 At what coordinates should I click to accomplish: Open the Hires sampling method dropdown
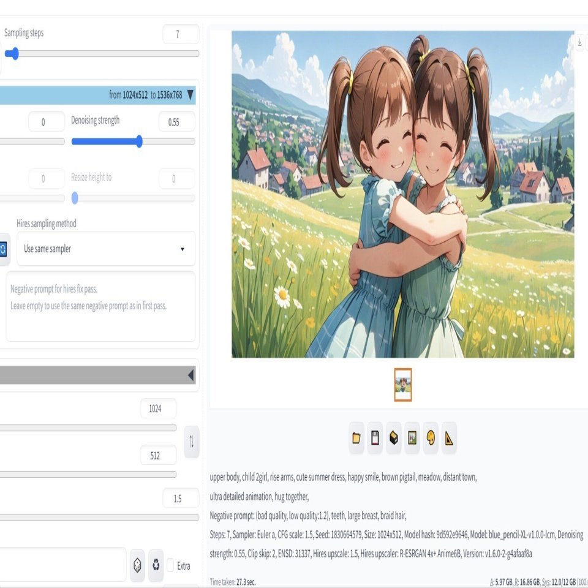pyautogui.click(x=181, y=249)
